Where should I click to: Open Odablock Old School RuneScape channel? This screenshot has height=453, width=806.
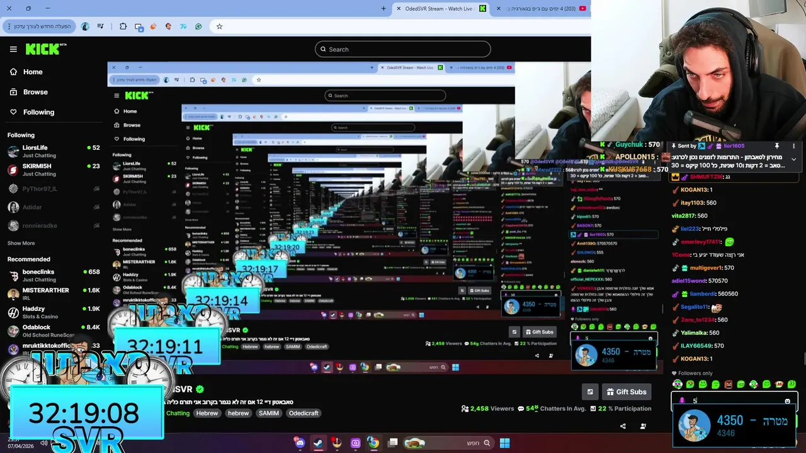tap(54, 330)
